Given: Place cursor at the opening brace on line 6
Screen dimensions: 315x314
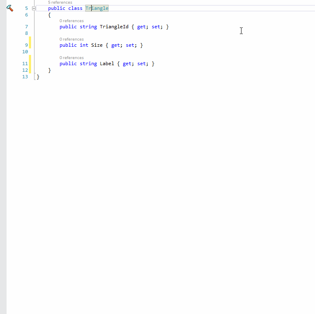Looking at the screenshot, I should pos(49,15).
